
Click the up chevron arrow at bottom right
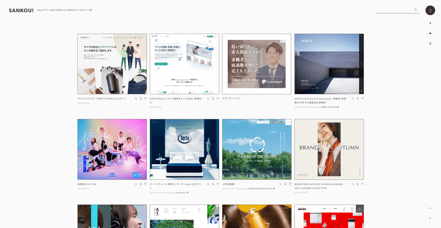tap(430, 208)
